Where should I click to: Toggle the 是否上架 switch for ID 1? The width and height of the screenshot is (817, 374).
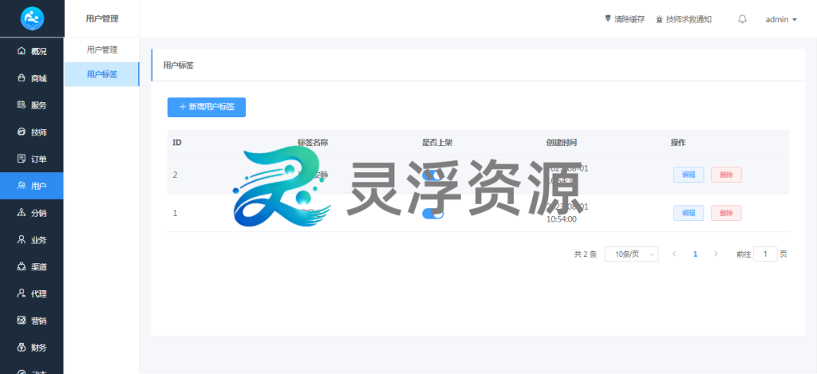click(432, 213)
